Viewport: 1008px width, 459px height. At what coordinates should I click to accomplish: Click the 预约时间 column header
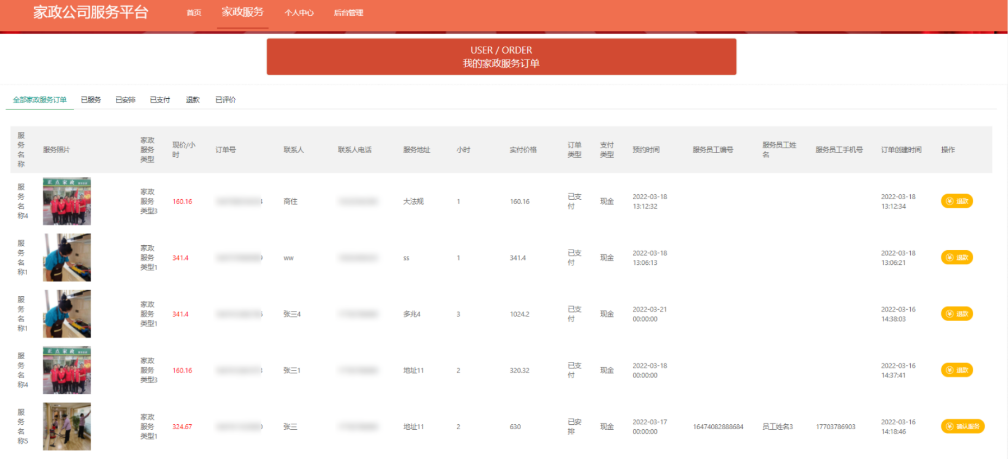[646, 150]
